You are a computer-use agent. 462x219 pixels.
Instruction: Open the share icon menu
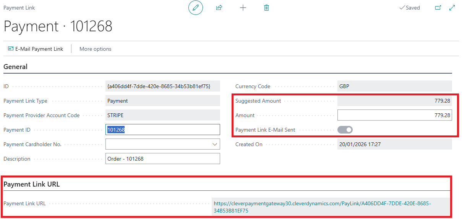pyautogui.click(x=219, y=8)
